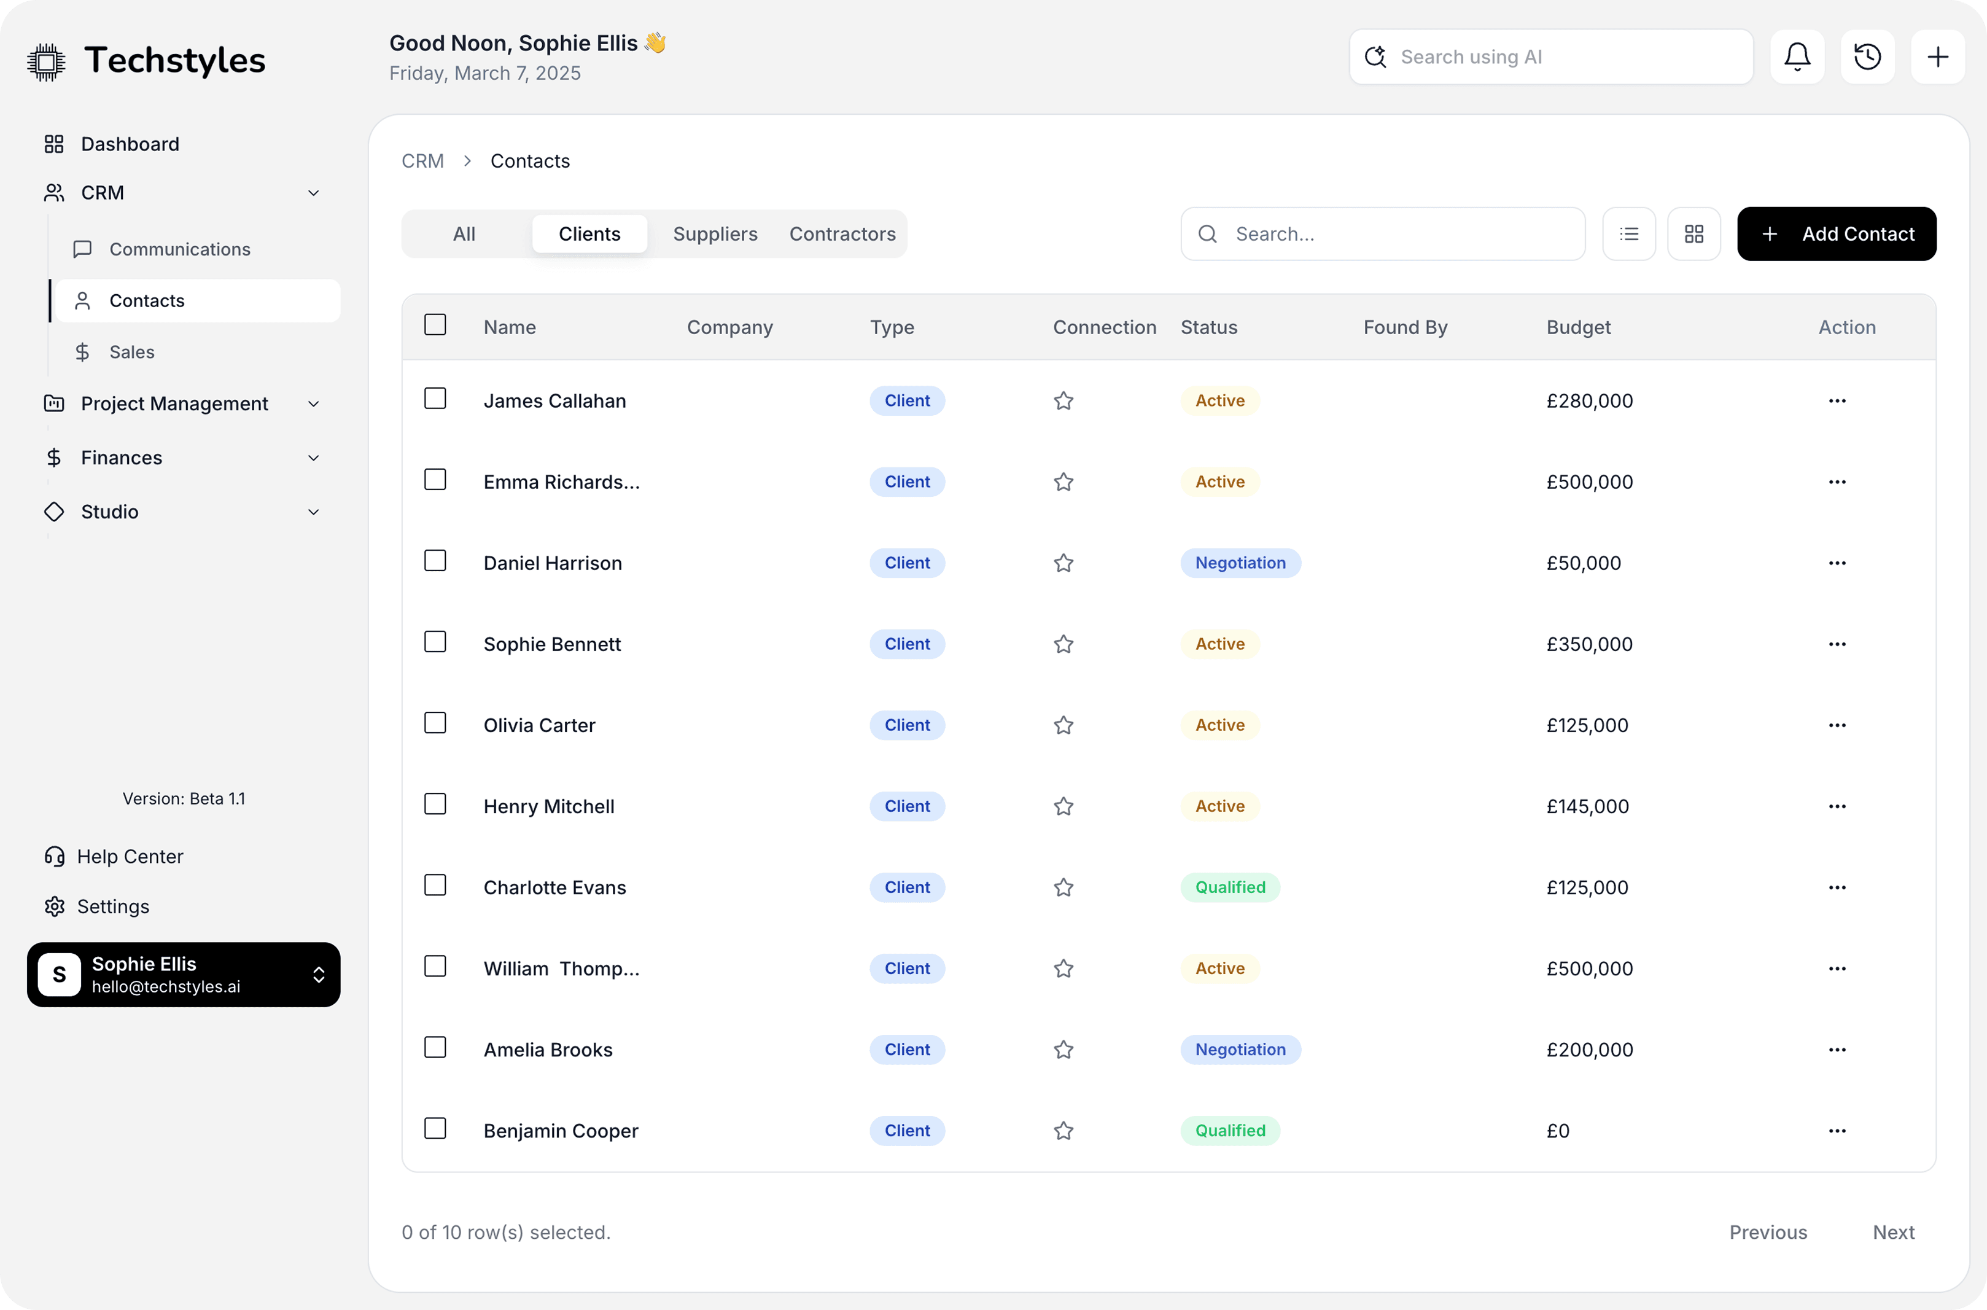Viewport: 1987px width, 1310px height.
Task: Select the Clients tab
Action: [589, 234]
